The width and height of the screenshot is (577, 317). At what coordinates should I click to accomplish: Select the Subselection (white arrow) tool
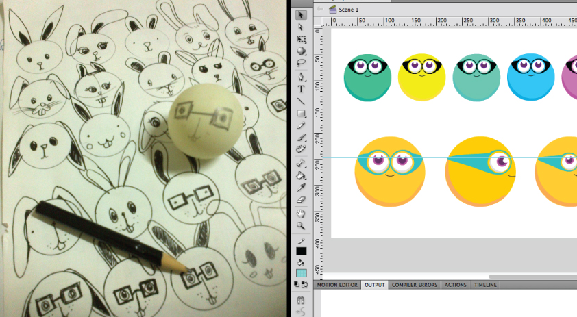pyautogui.click(x=301, y=27)
